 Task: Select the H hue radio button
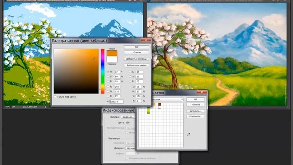point(108,72)
